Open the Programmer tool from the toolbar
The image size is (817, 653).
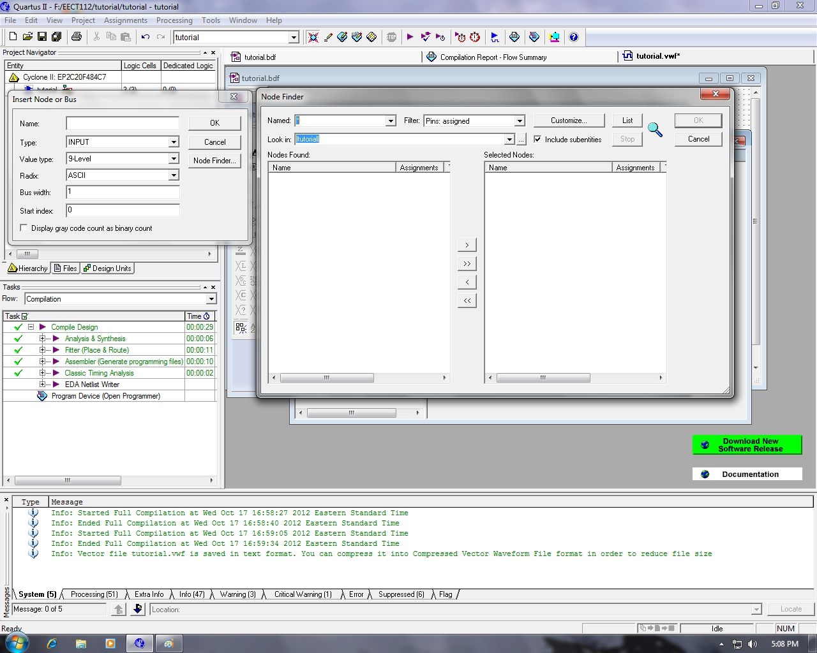[x=554, y=37]
